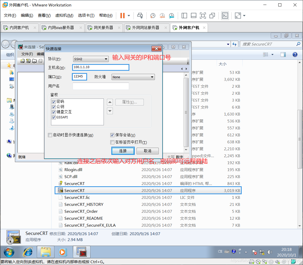Image resolution: width=303 pixels, height=265 pixels.
Task: Move authentication method down with down arrow button
Action: 110,111
